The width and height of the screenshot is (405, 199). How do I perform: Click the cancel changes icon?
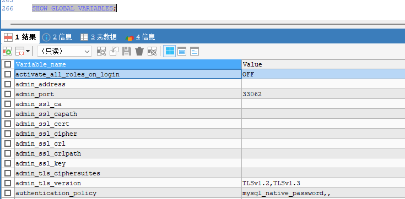coord(152,51)
